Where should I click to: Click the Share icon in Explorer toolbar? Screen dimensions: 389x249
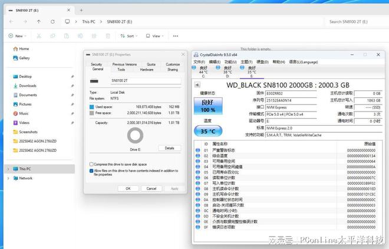94,36
